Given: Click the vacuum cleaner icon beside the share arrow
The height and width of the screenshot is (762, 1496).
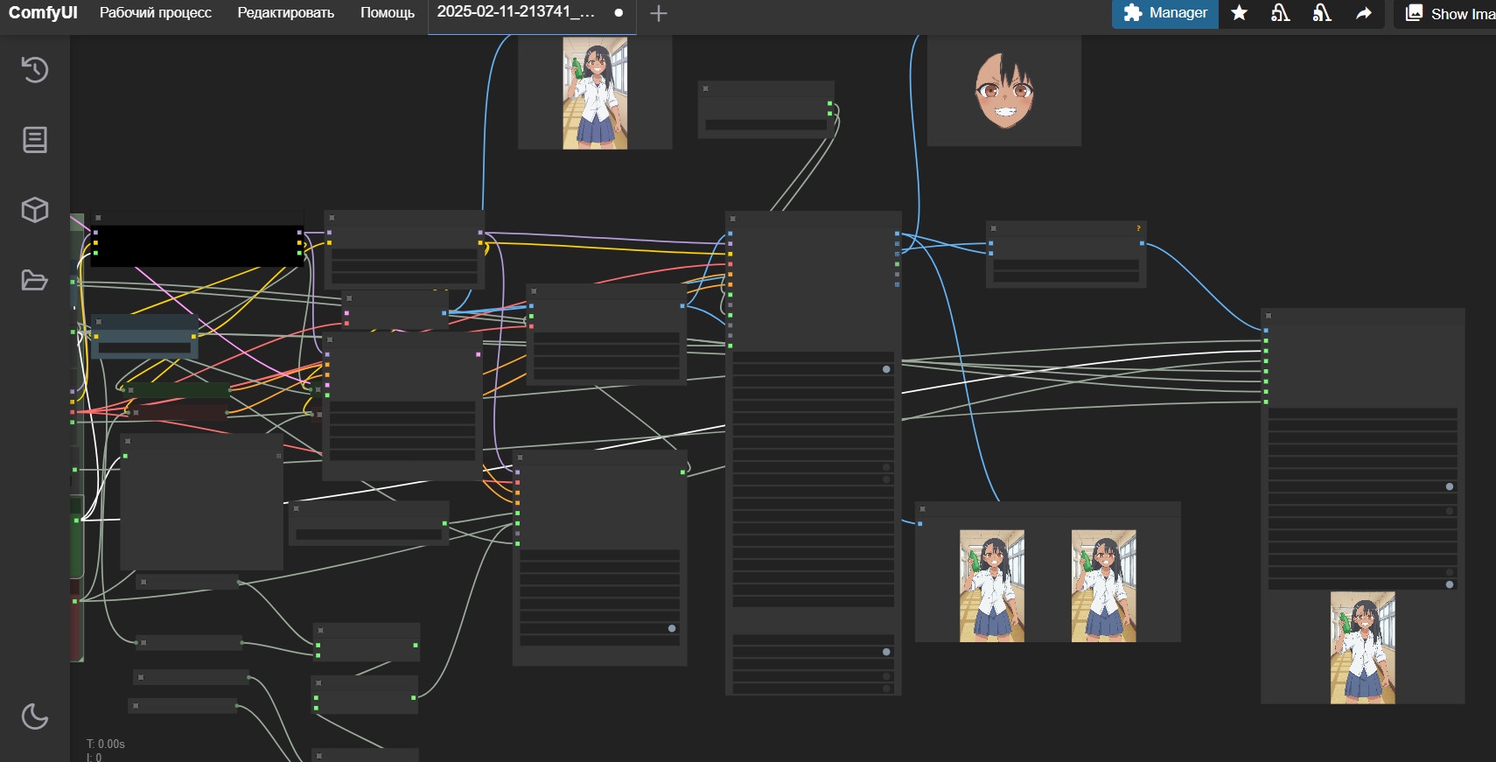Looking at the screenshot, I should click(1322, 13).
